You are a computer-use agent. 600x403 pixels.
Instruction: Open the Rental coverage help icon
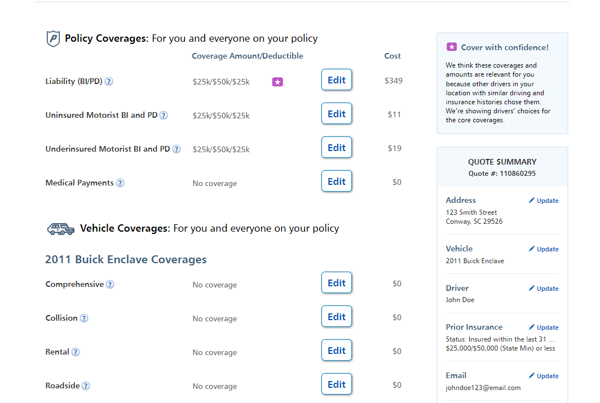pos(74,352)
